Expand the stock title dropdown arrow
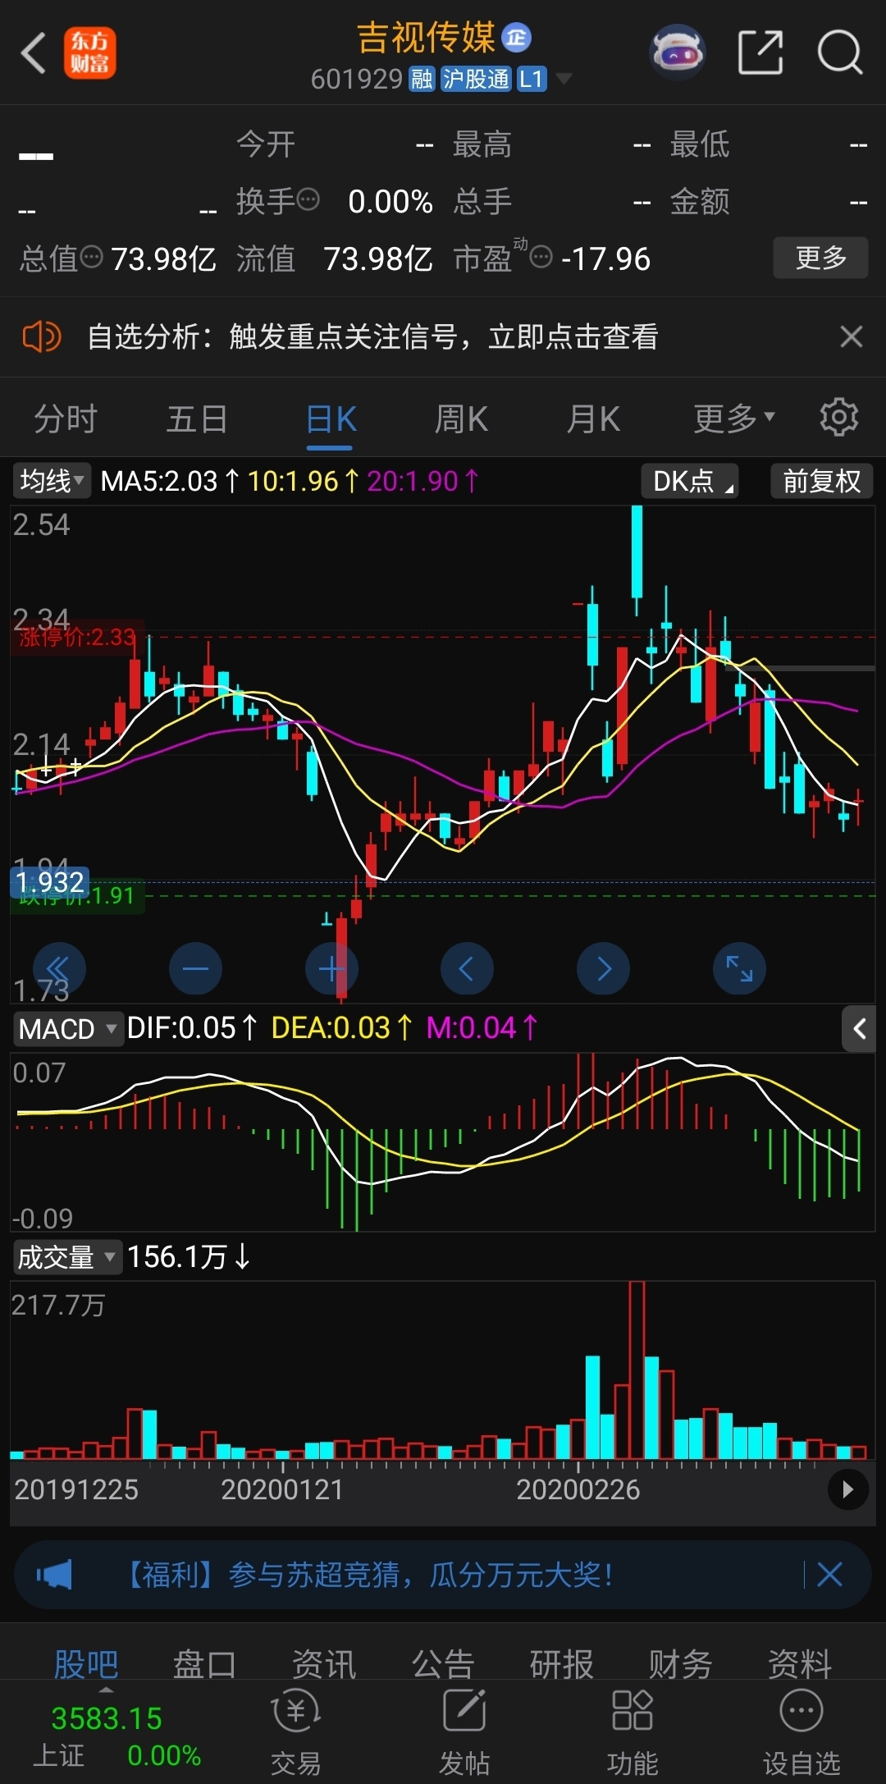886x1784 pixels. point(564,79)
